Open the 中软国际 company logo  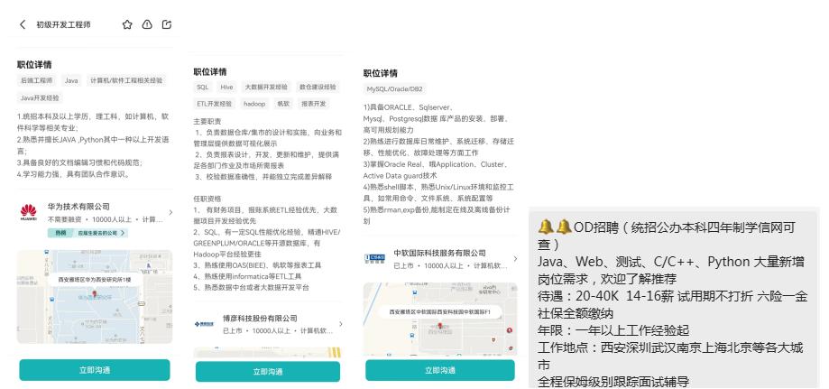[374, 258]
